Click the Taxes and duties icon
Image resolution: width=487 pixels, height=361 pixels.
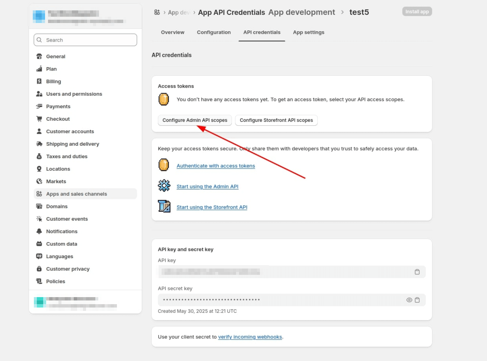[39, 156]
